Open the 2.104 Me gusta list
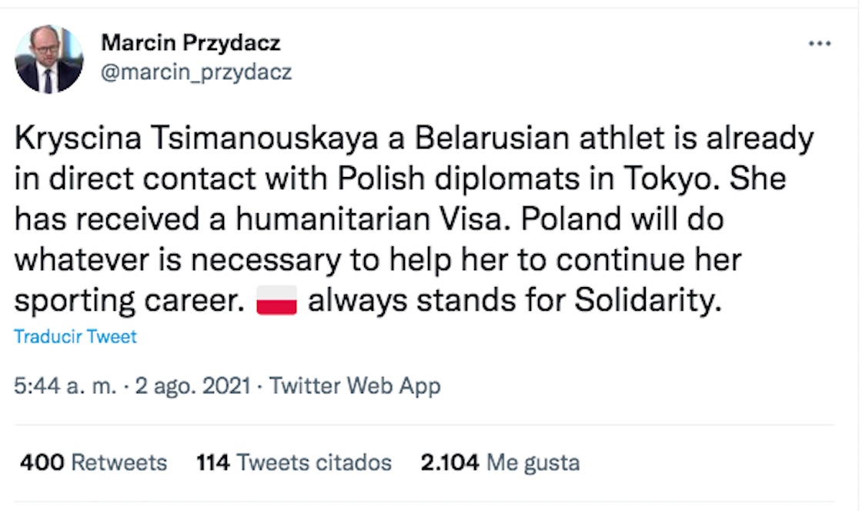Viewport: 862px width, 511px height. [x=499, y=463]
